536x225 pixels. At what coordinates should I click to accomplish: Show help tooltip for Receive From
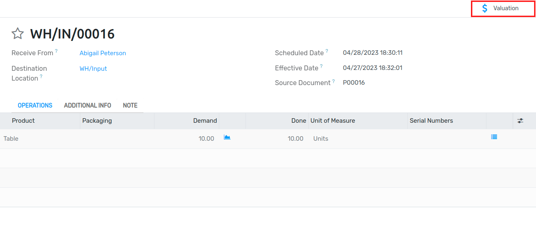click(x=57, y=51)
